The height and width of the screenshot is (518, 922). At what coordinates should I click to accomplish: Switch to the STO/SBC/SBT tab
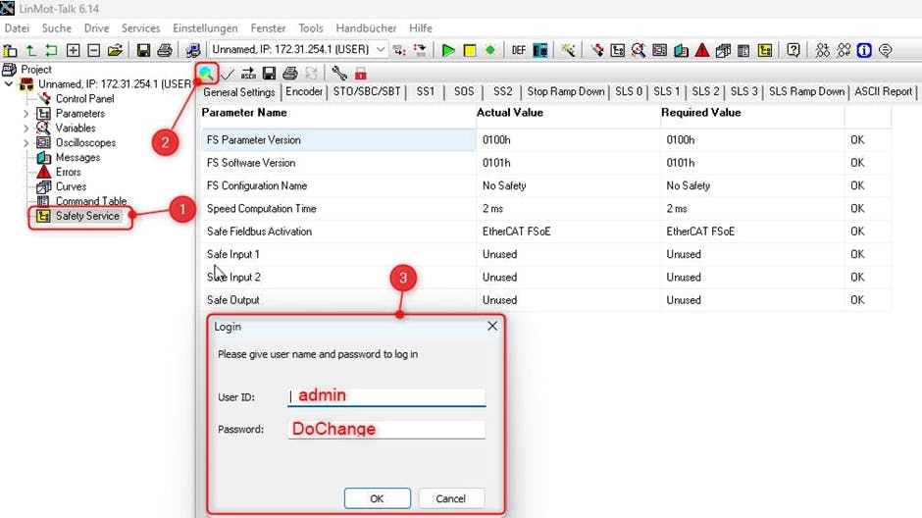[x=367, y=92]
